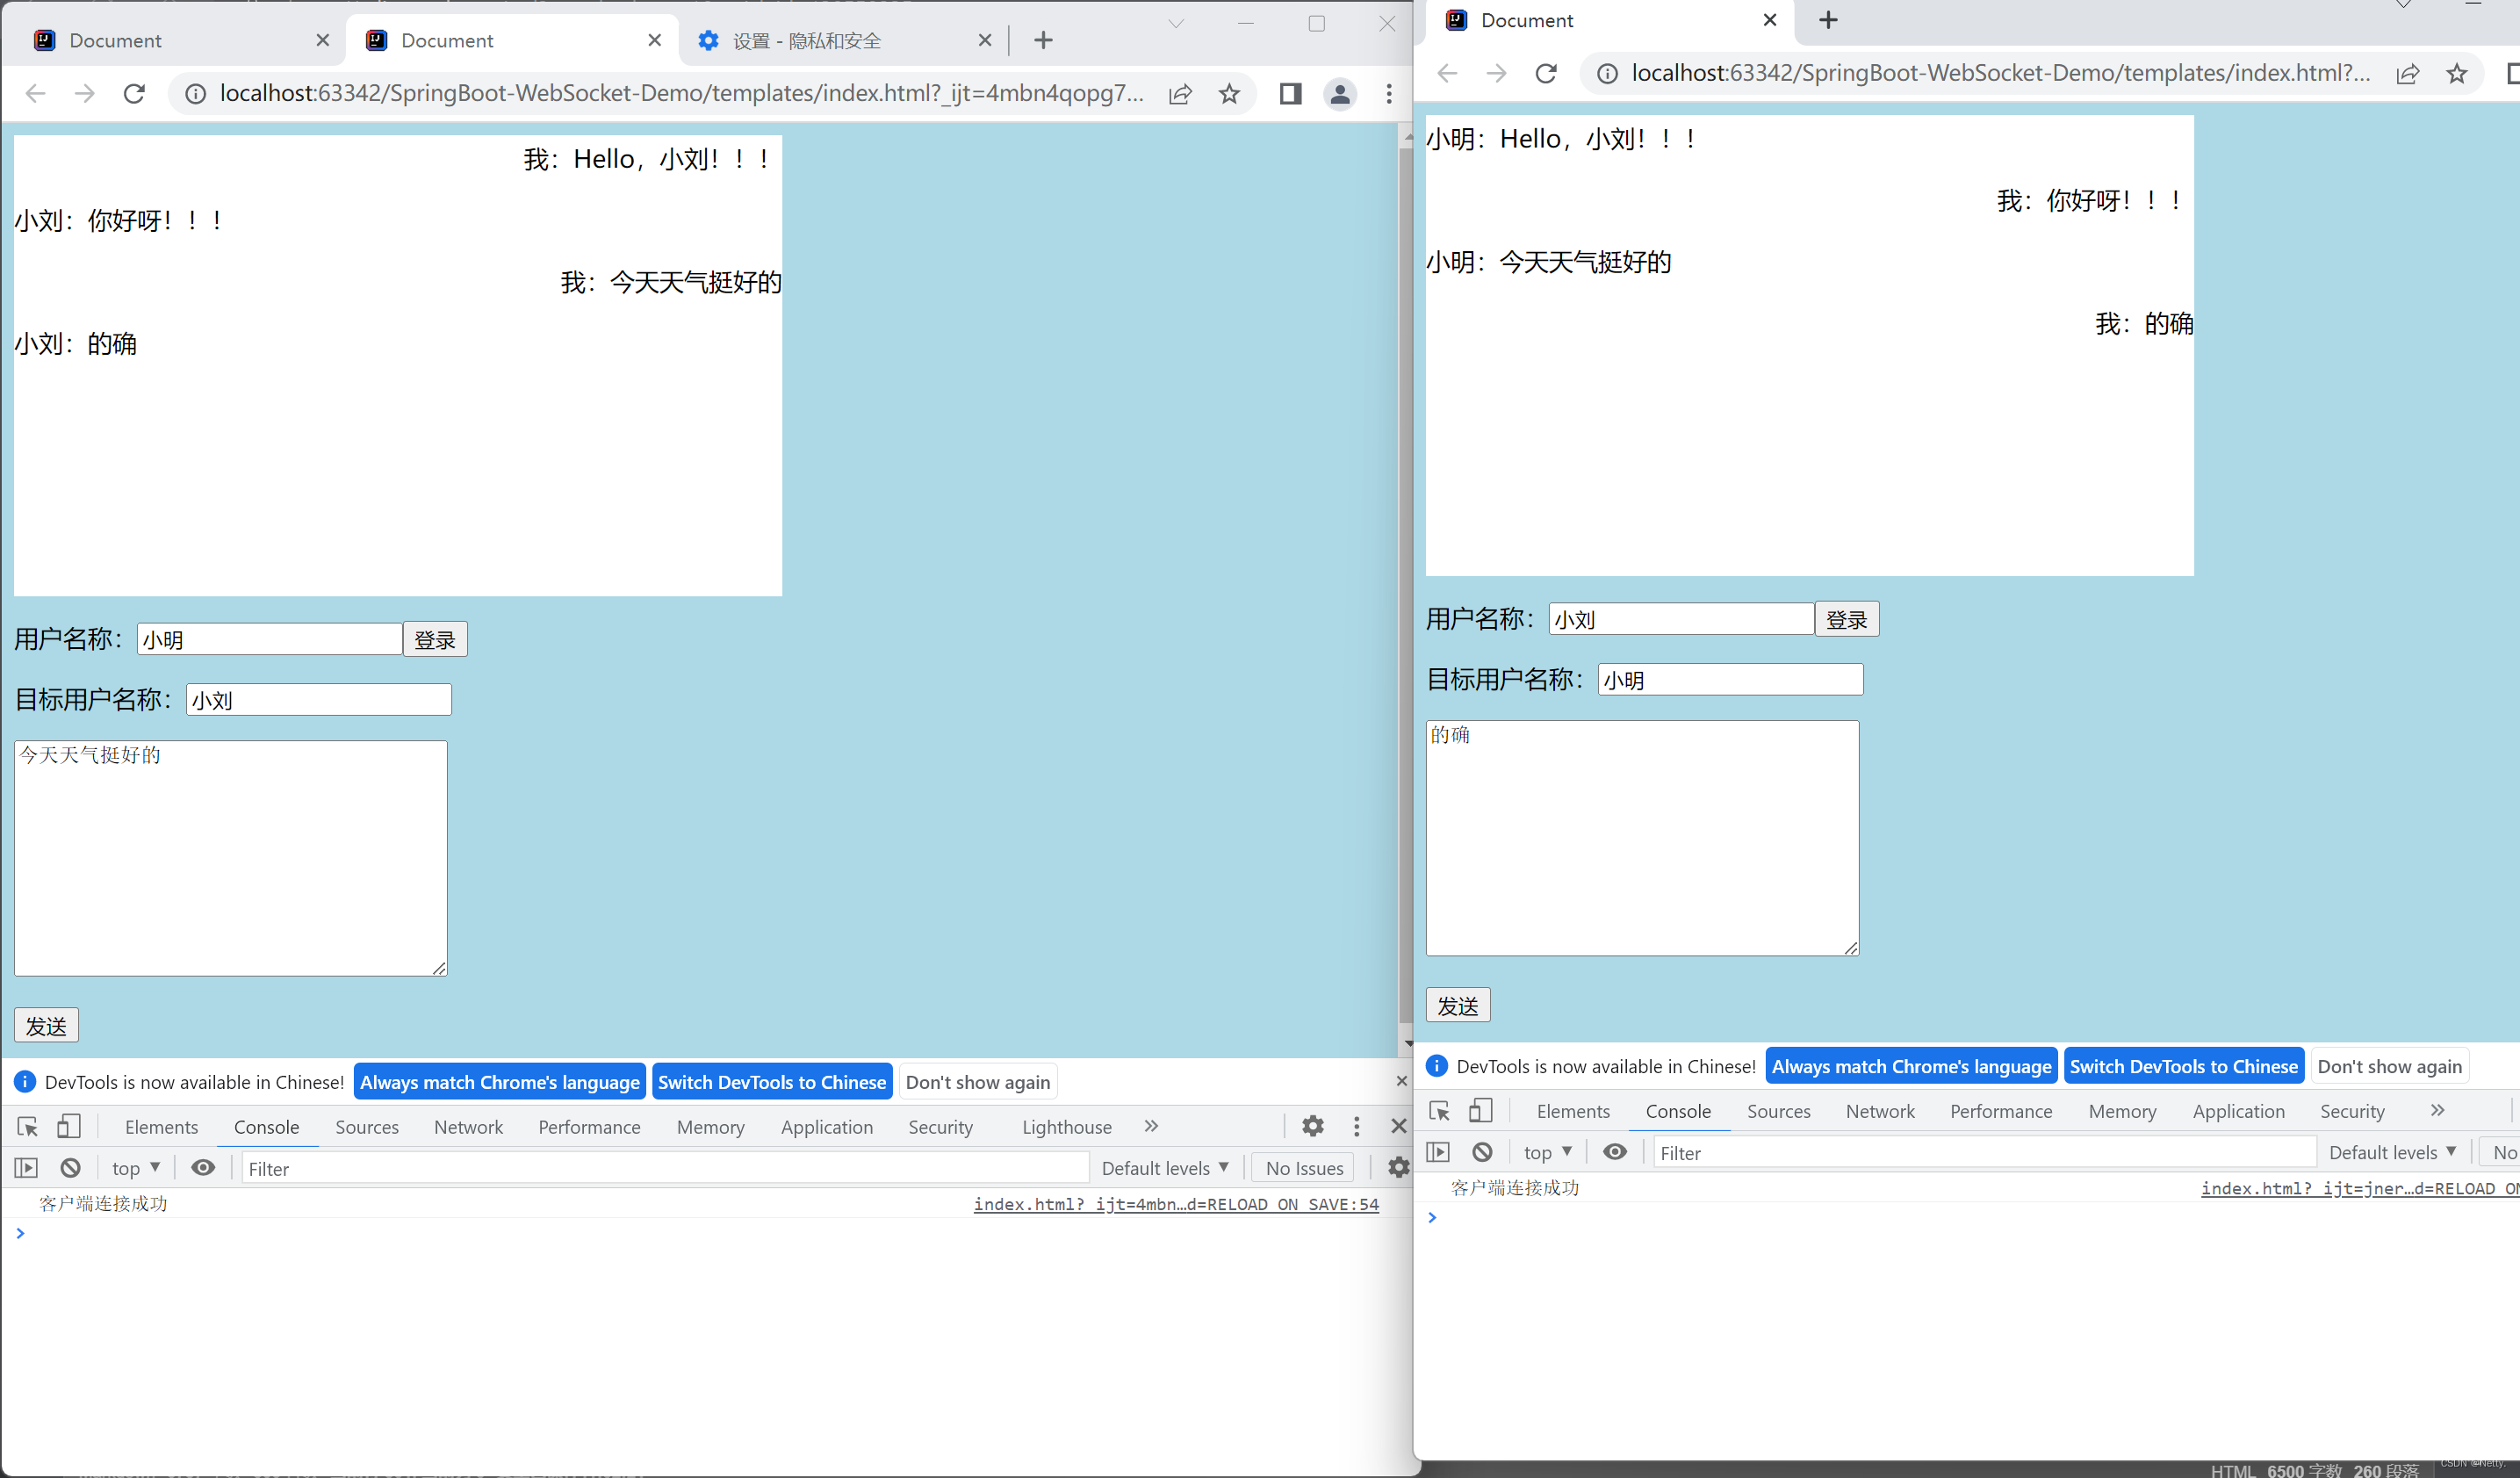
Task: Share the page in the left browser window
Action: coord(1180,94)
